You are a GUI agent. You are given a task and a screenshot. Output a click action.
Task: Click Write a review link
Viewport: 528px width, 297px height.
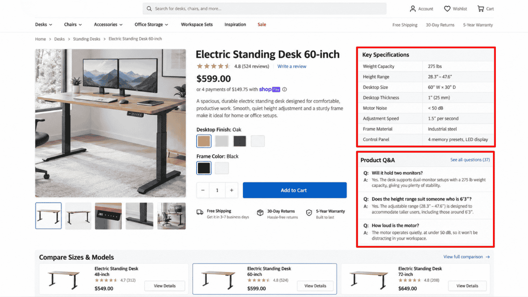[292, 66]
